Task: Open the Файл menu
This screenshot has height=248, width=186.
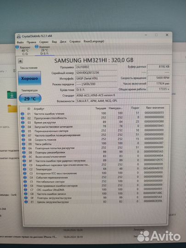Action: pyautogui.click(x=20, y=42)
